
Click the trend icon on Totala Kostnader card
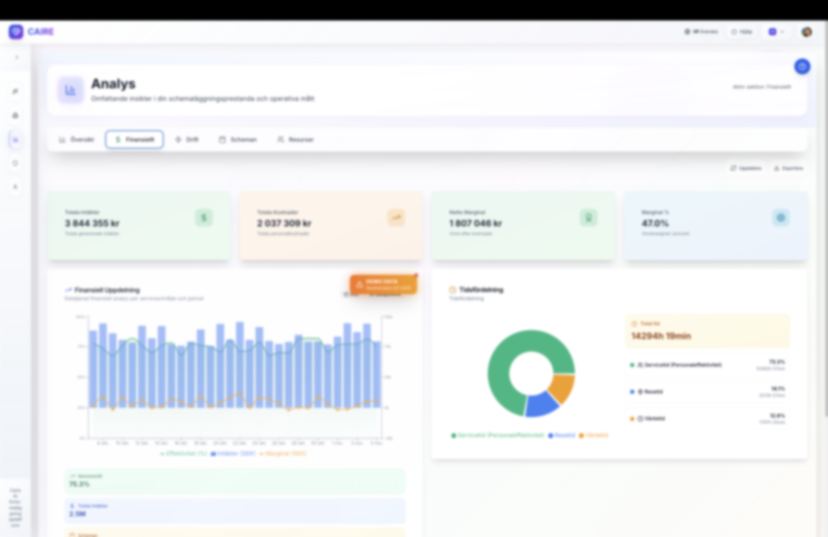click(396, 218)
